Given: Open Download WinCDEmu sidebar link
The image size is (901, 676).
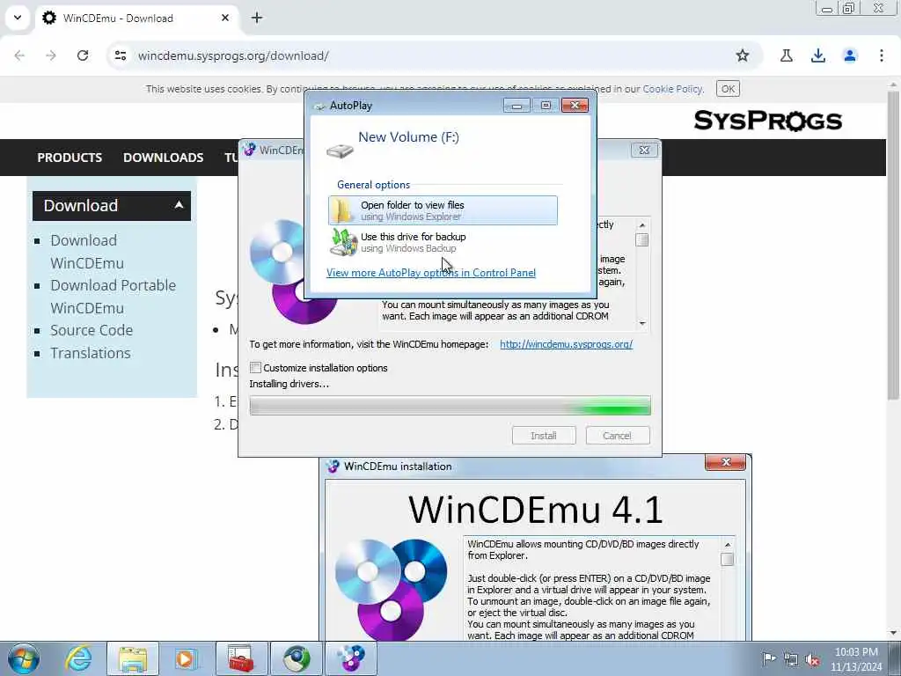Looking at the screenshot, I should (x=87, y=251).
